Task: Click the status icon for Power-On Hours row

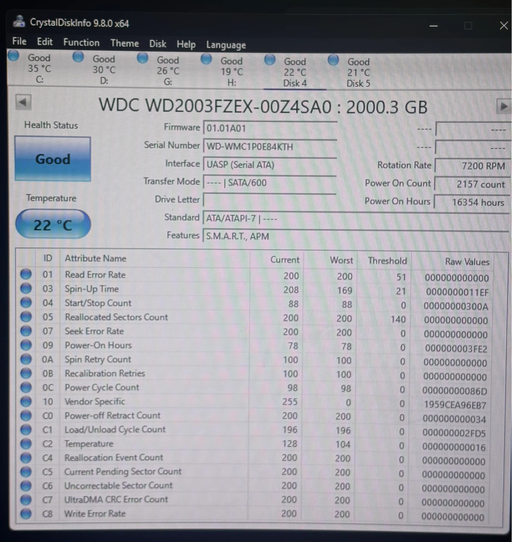Action: (x=26, y=345)
